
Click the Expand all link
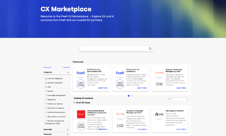(66, 67)
